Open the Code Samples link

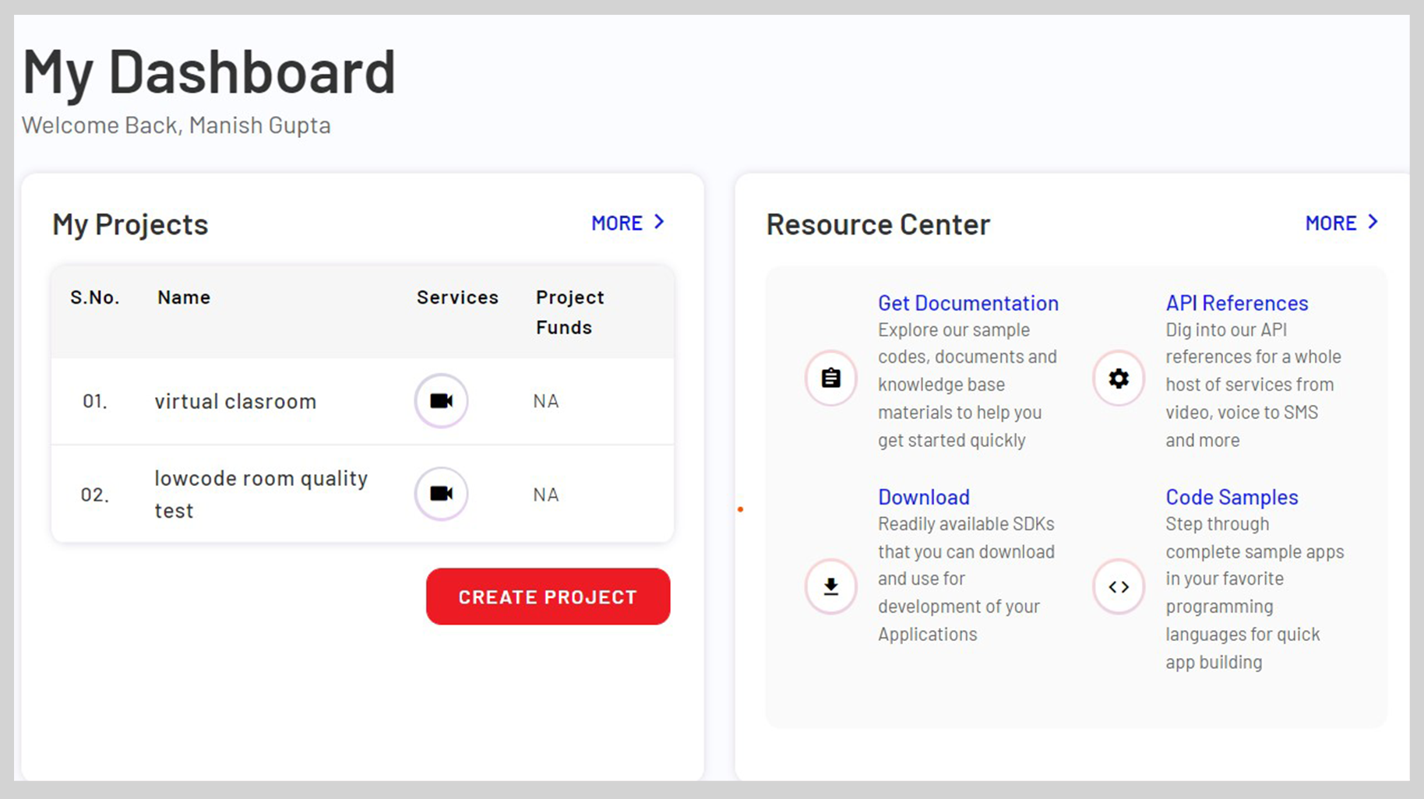pos(1231,497)
